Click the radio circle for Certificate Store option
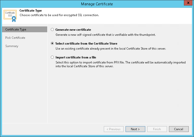This screenshot has width=194, height=137. pos(52,43)
